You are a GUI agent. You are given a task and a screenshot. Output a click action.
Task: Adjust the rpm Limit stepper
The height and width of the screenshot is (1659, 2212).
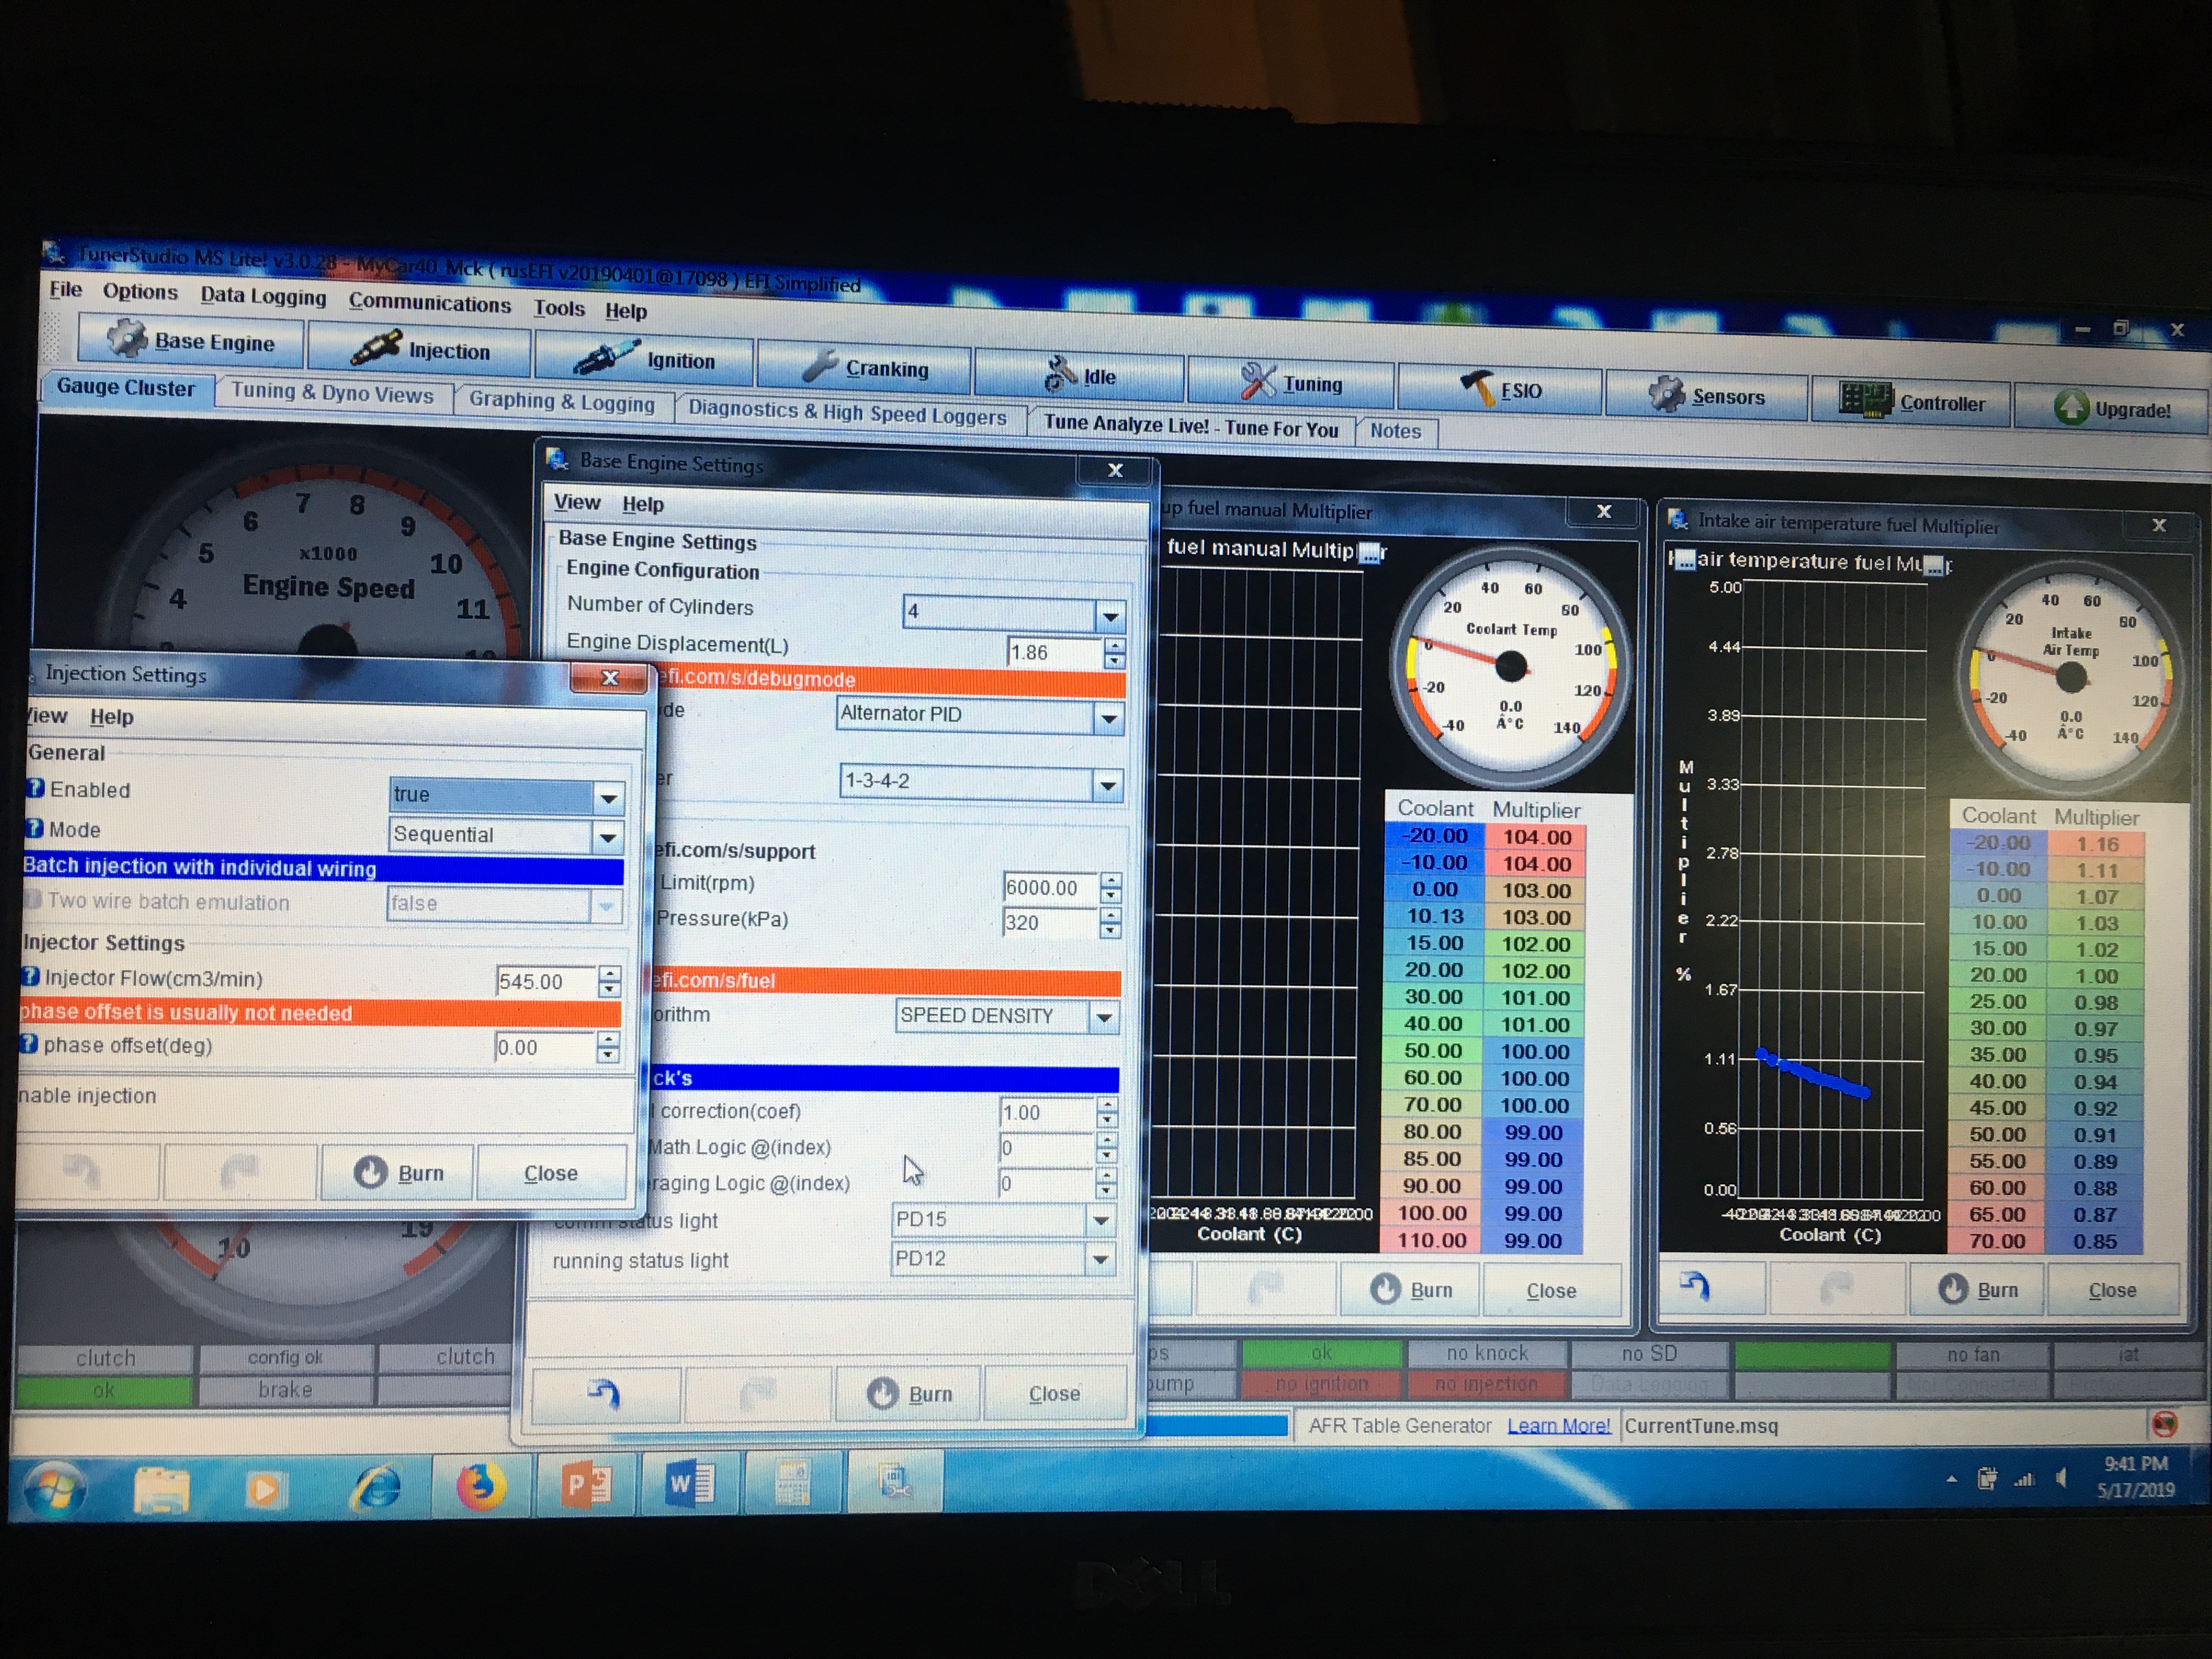pos(1110,887)
